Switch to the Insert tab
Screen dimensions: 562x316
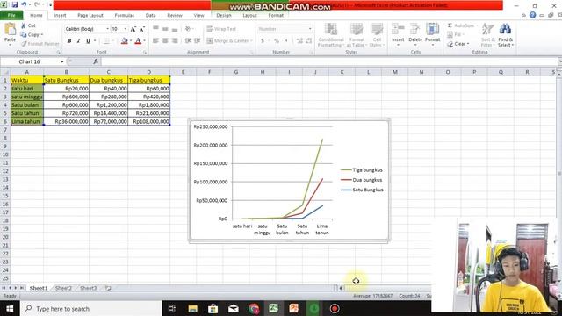coord(60,16)
